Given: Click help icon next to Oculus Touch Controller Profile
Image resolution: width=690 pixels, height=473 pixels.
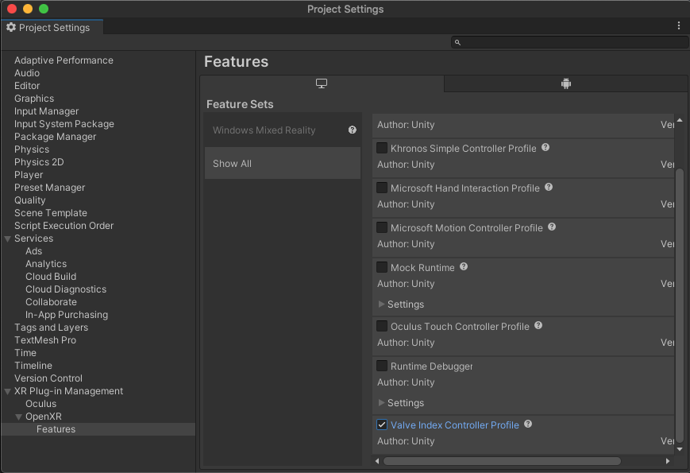Looking at the screenshot, I should 538,326.
